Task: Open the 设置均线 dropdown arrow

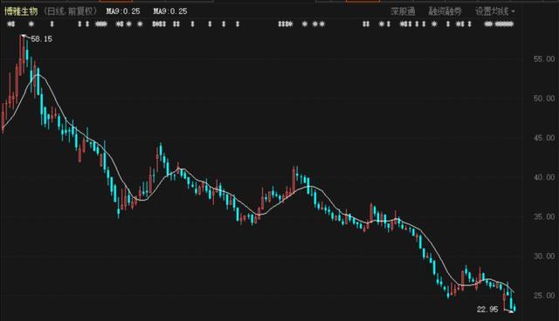Action: [x=514, y=11]
